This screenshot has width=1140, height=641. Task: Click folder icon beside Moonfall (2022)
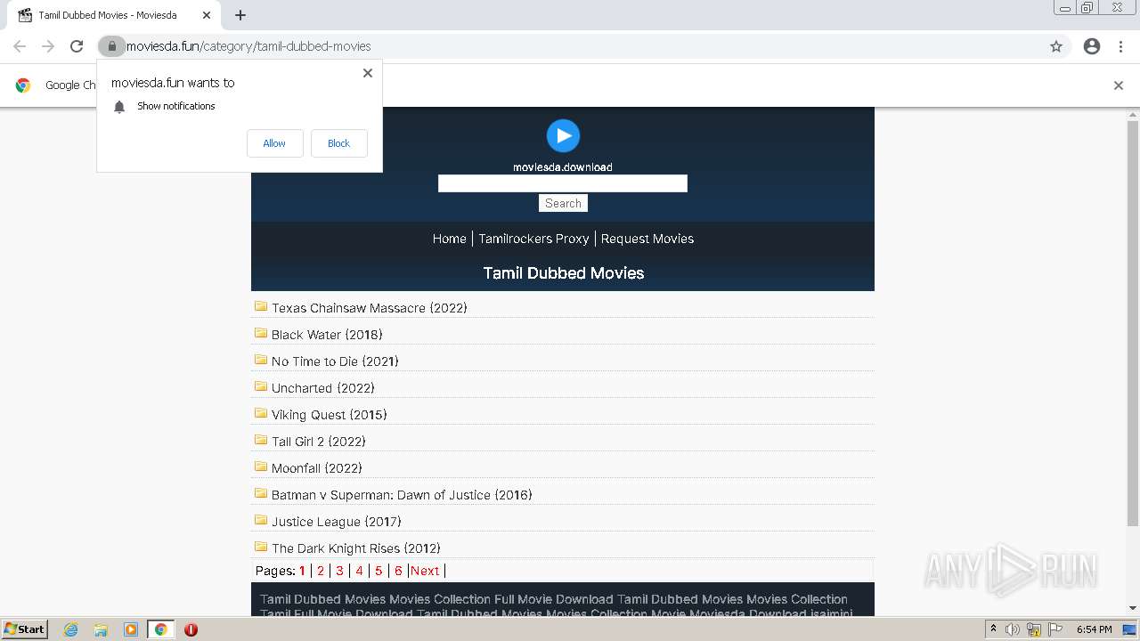coord(261,467)
